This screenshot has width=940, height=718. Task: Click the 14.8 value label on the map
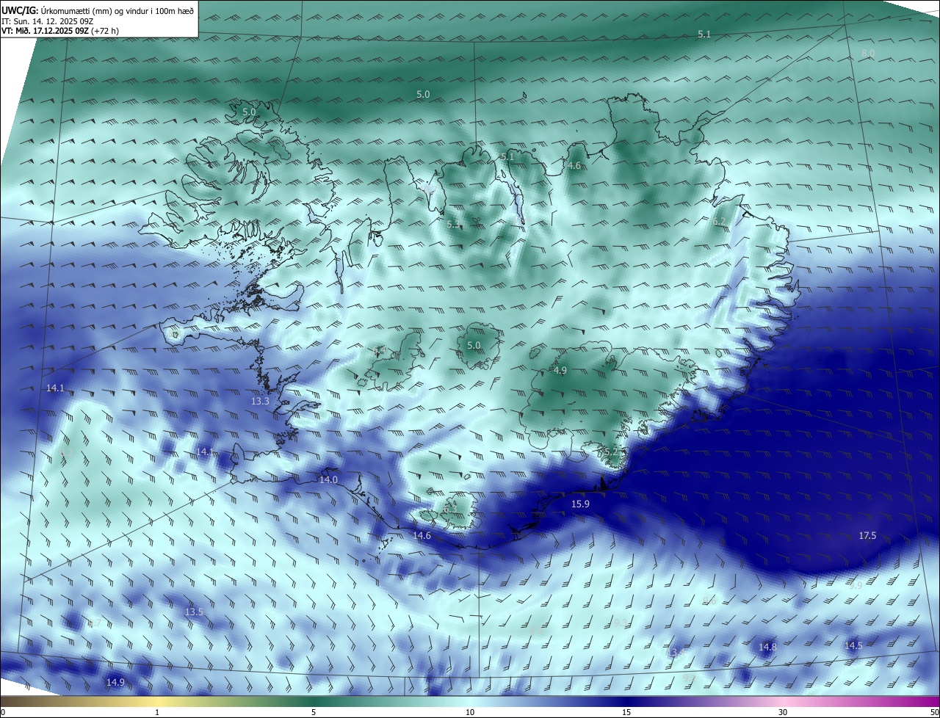767,647
